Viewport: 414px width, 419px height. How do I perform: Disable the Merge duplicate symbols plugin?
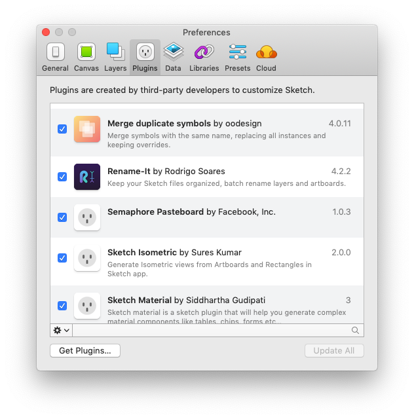point(62,129)
